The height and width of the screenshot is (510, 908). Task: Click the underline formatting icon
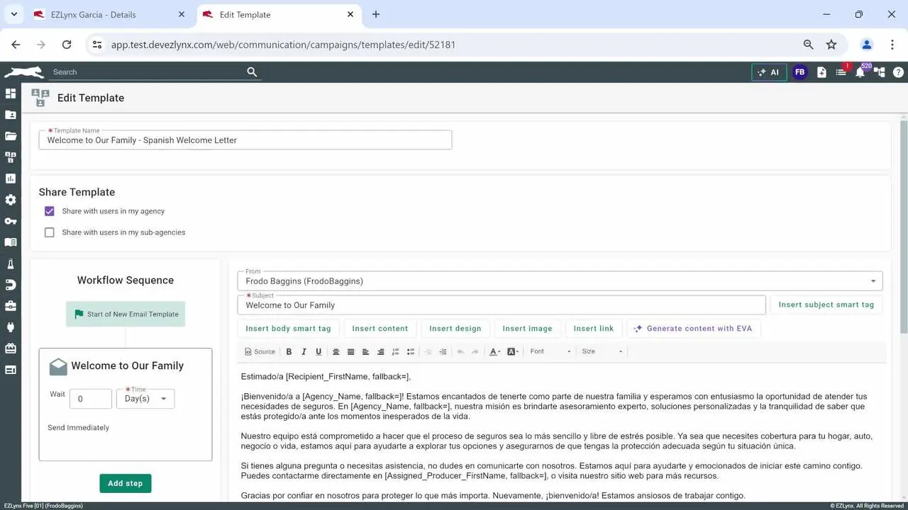coord(319,351)
